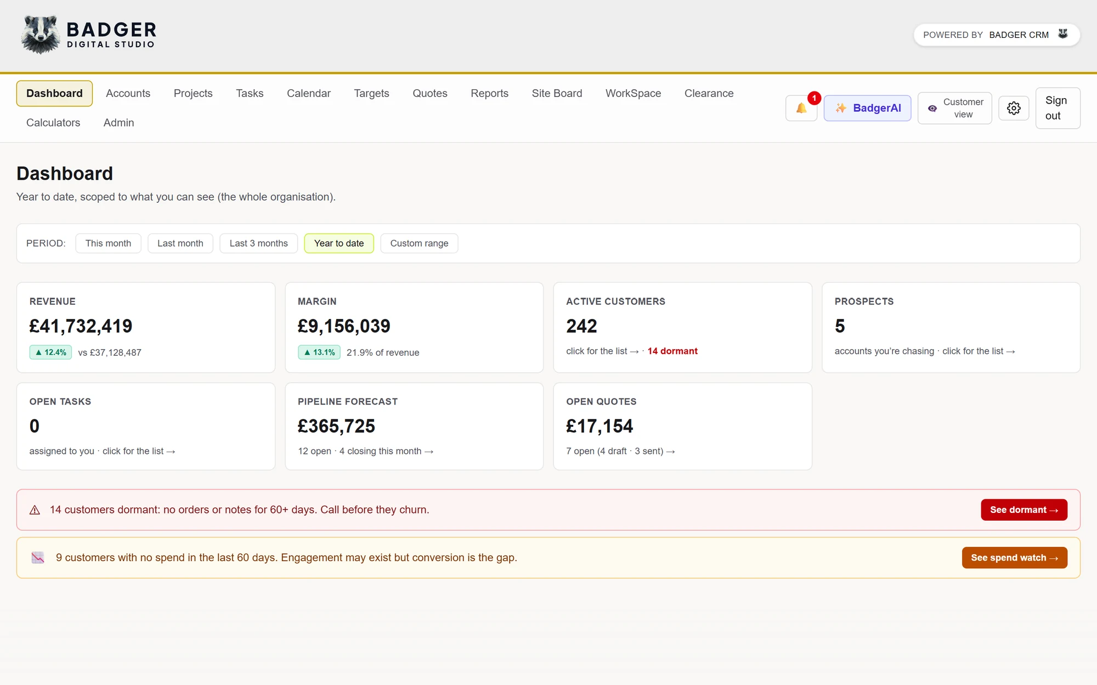Click the Margin £9,156,039 figure
Image resolution: width=1097 pixels, height=685 pixels.
[344, 326]
